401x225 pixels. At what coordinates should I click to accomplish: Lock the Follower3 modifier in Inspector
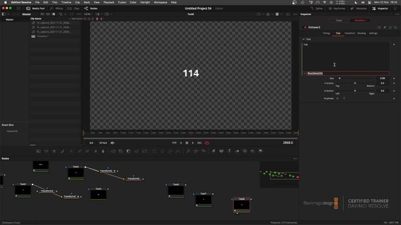point(390,27)
